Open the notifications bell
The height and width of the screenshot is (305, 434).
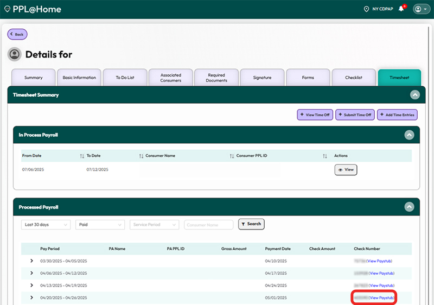401,9
